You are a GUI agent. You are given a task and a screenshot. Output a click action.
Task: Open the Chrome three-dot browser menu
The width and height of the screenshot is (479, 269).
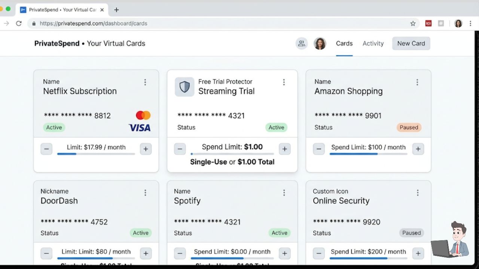point(470,23)
